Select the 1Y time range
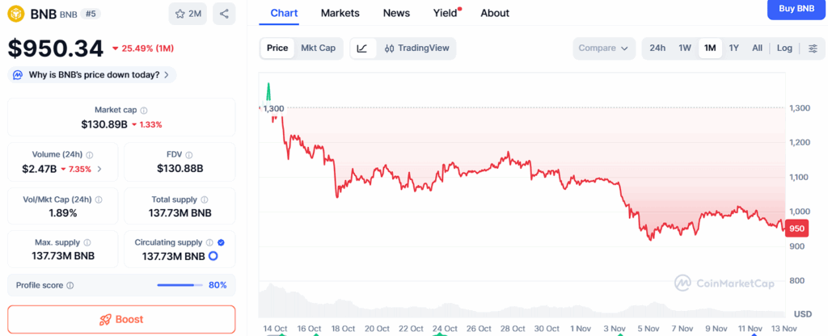This screenshot has width=828, height=336. (733, 48)
